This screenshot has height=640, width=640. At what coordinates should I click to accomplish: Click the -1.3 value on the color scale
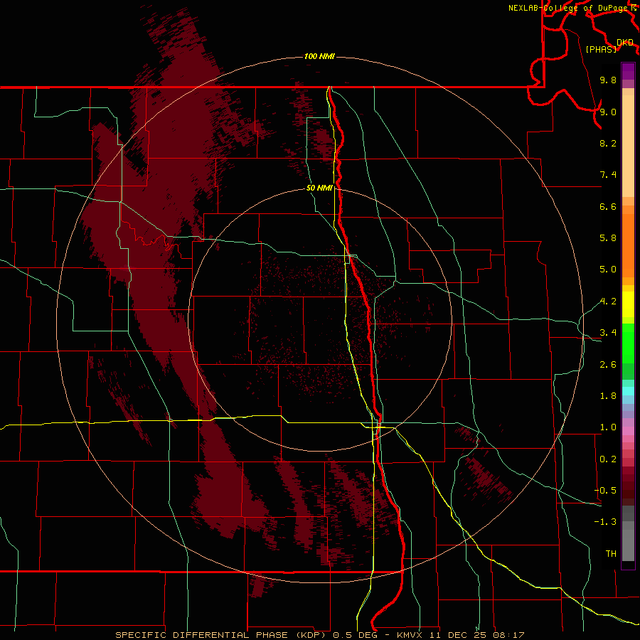[605, 522]
